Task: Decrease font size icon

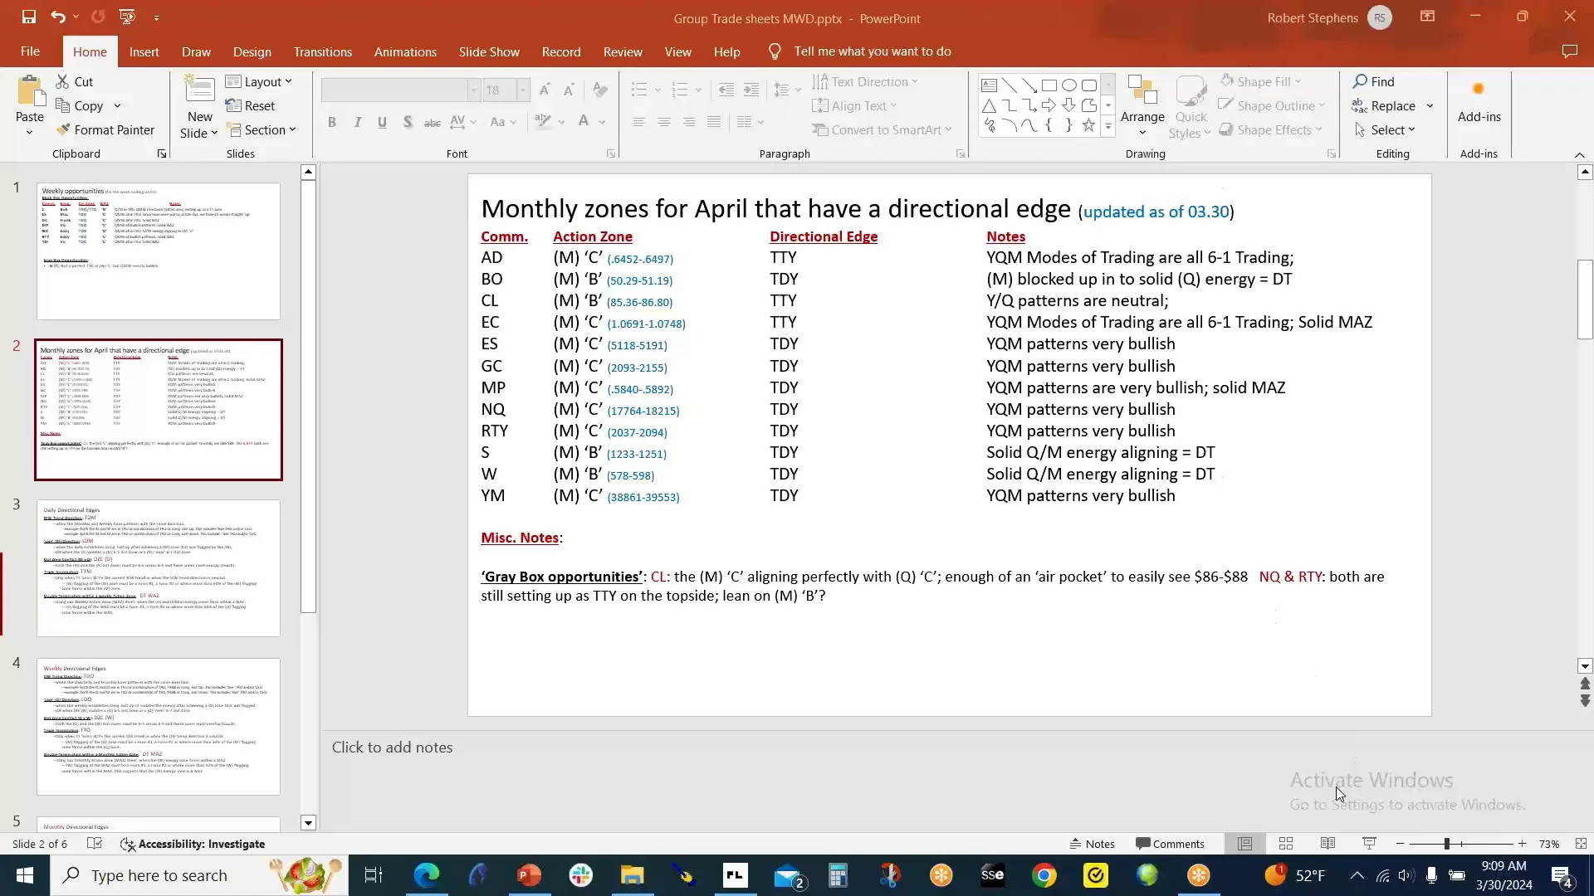Action: coord(569,90)
